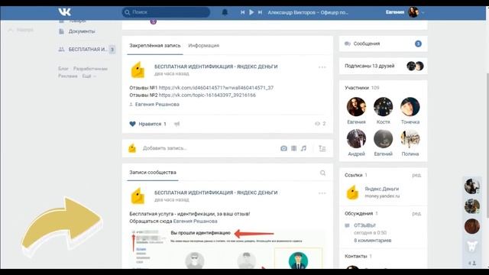Open the Реклама footer link
The height and width of the screenshot is (275, 489).
(x=68, y=76)
